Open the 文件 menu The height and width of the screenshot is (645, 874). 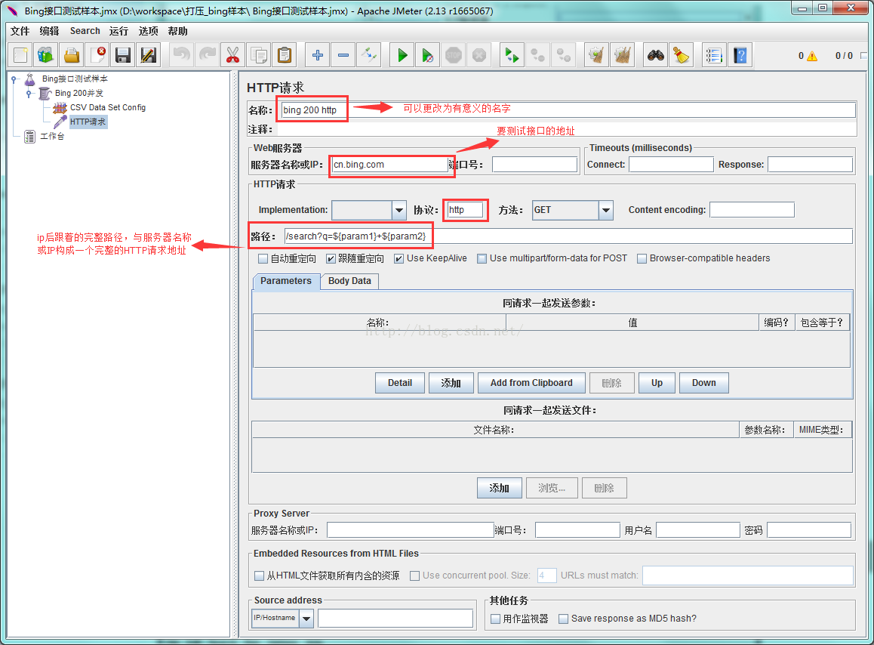pos(20,31)
